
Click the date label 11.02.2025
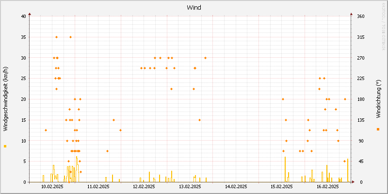coord(98,187)
